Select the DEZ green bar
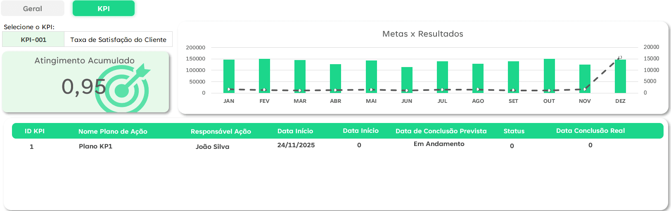The height and width of the screenshot is (211, 671). [x=620, y=77]
